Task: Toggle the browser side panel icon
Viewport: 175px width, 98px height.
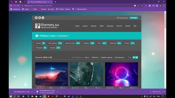Action: point(157,6)
